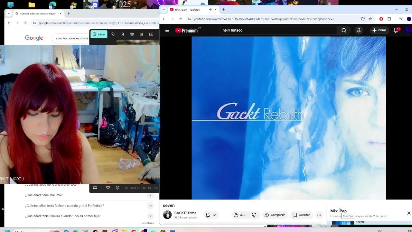
Task: Favorite the image with the heart icon
Action: click(108, 188)
